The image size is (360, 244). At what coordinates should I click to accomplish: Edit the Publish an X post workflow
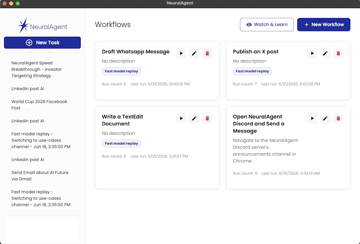click(x=325, y=53)
